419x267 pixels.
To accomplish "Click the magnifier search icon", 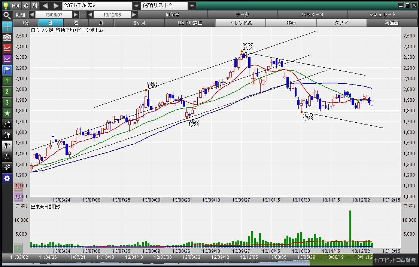I will pos(7,15).
